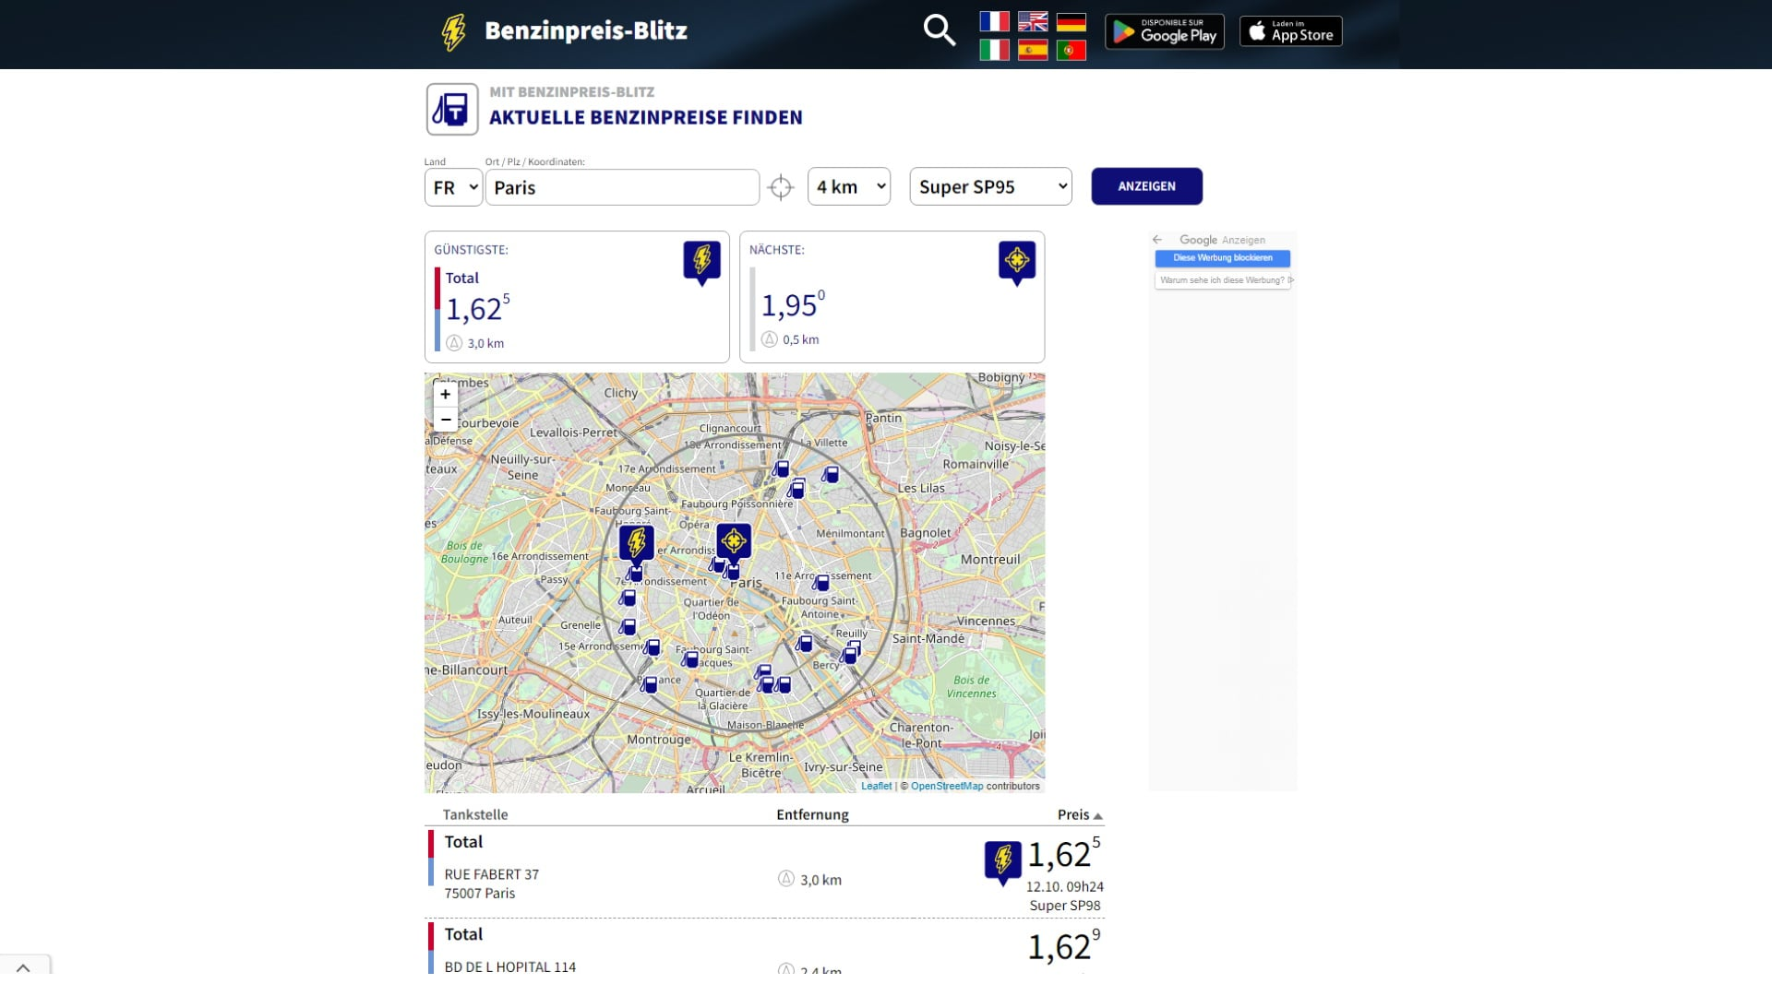
Task: Sort by the Entfernung column header
Action: click(812, 814)
